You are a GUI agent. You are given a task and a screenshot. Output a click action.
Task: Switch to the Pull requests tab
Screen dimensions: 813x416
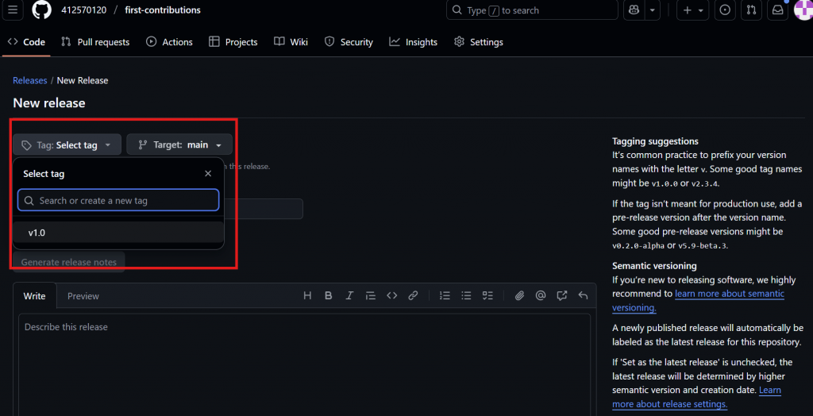point(95,42)
